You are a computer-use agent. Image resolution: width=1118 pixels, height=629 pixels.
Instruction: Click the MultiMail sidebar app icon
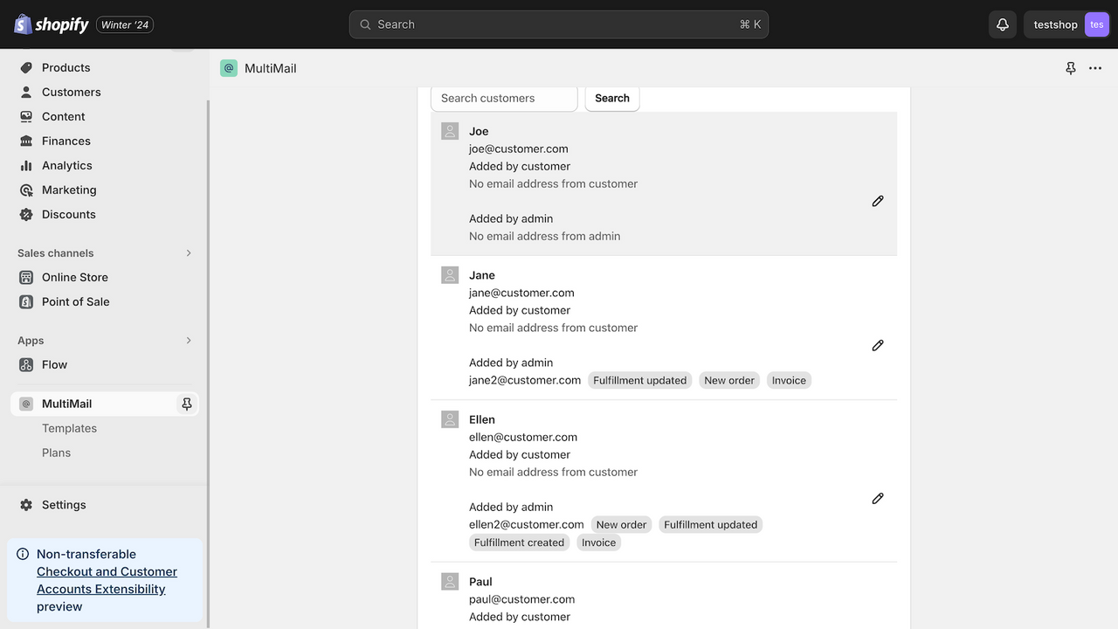click(x=26, y=404)
